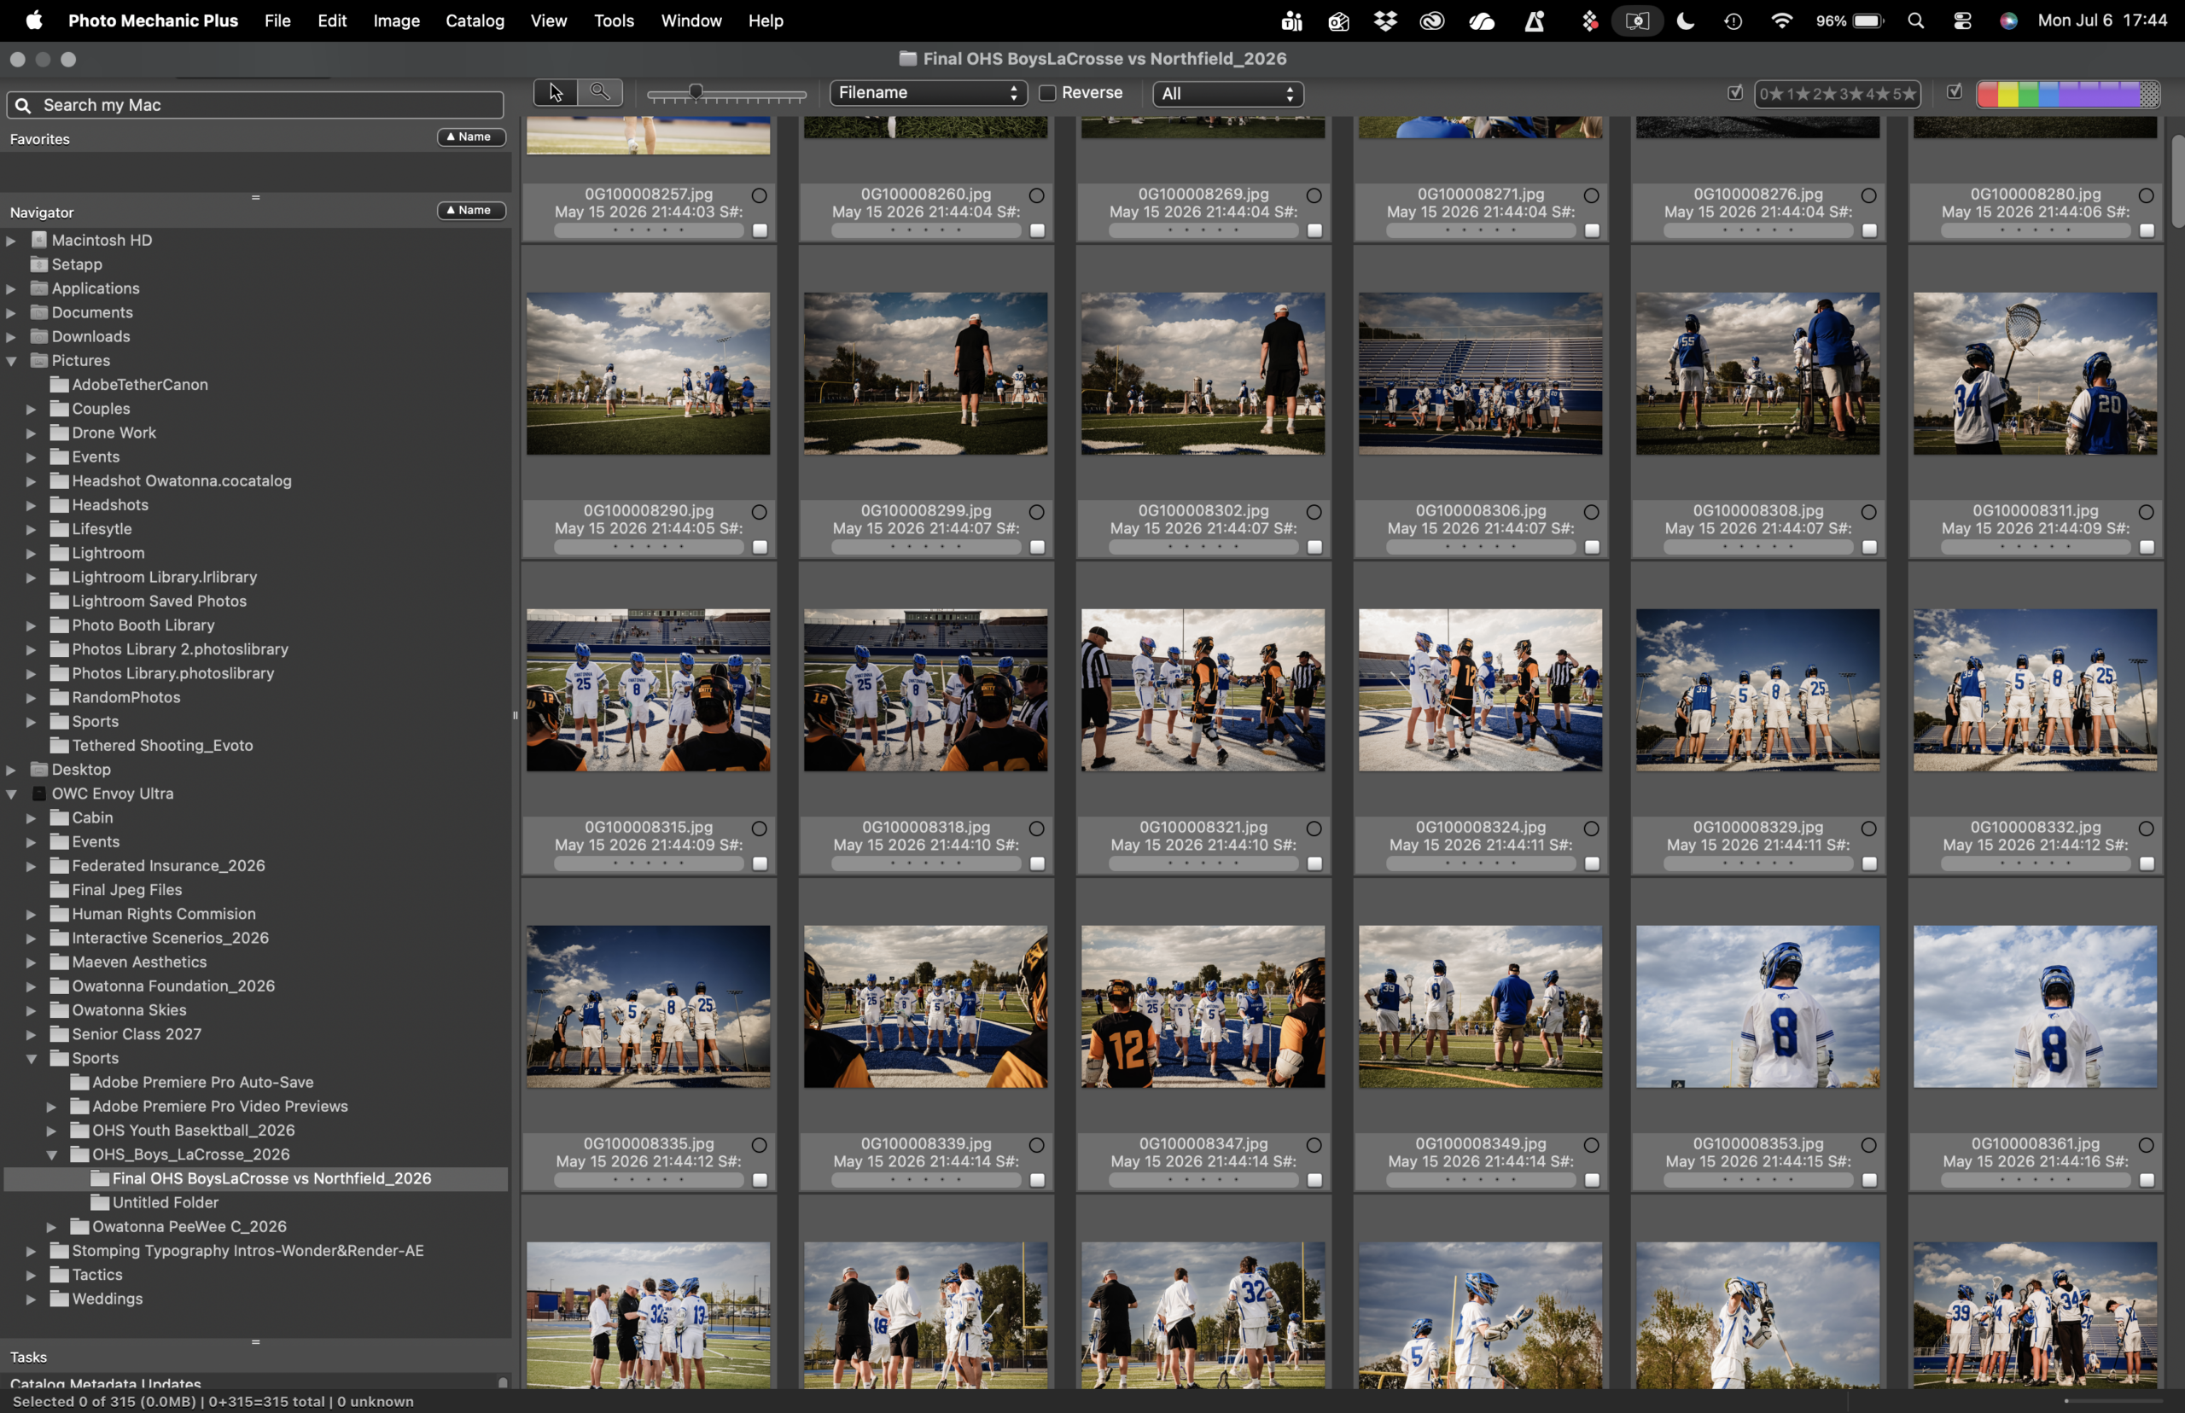Click the Favorites Name sort button
This screenshot has width=2185, height=1413.
click(472, 137)
